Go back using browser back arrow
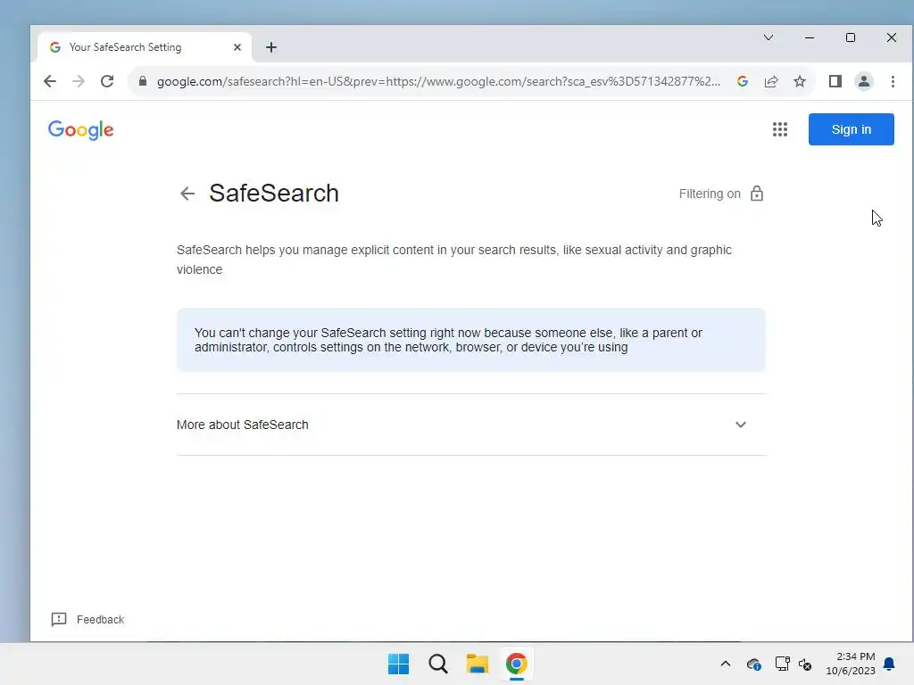Image resolution: width=914 pixels, height=685 pixels. [x=50, y=81]
